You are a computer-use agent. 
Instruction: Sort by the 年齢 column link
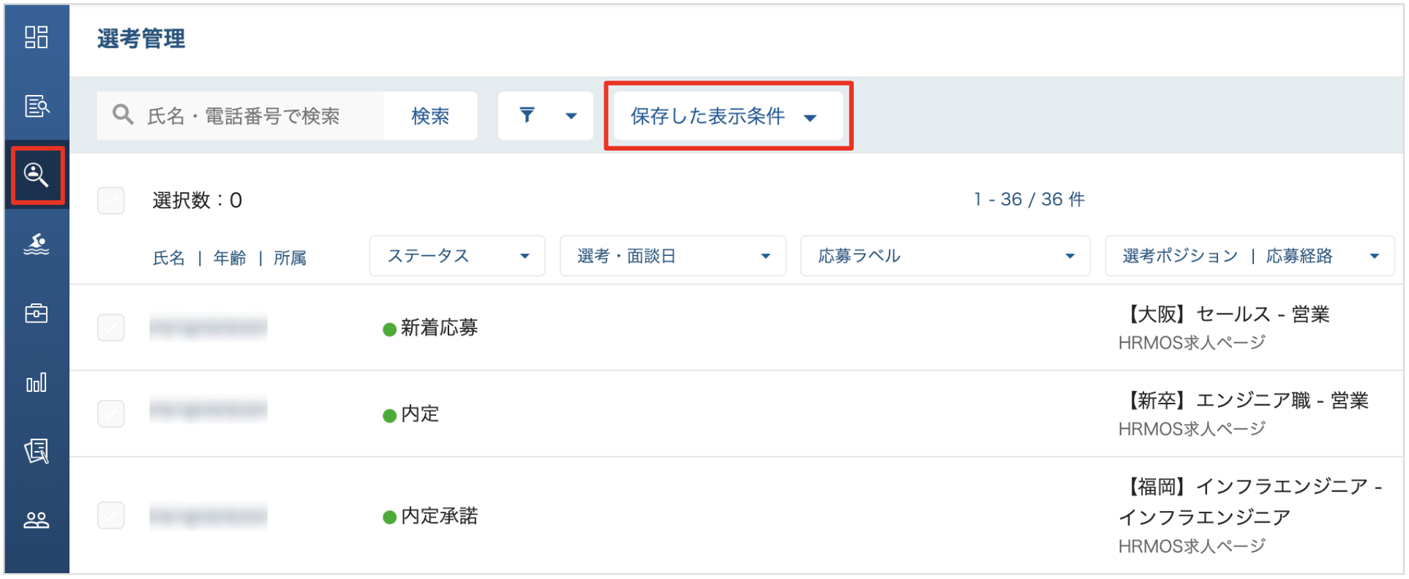tap(230, 258)
